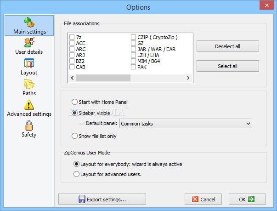Screen dimensions: 277x211
Task: Open the Safety padlock icon
Action: point(29,125)
